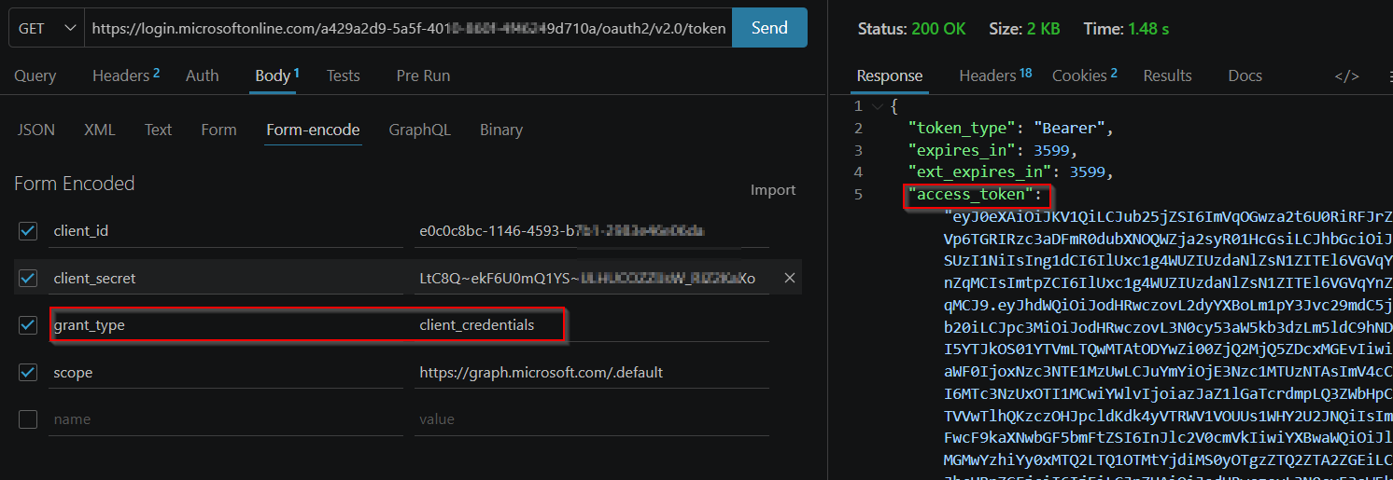Click the empty value placeholder field
Screen dimensions: 1393x480
pos(592,419)
